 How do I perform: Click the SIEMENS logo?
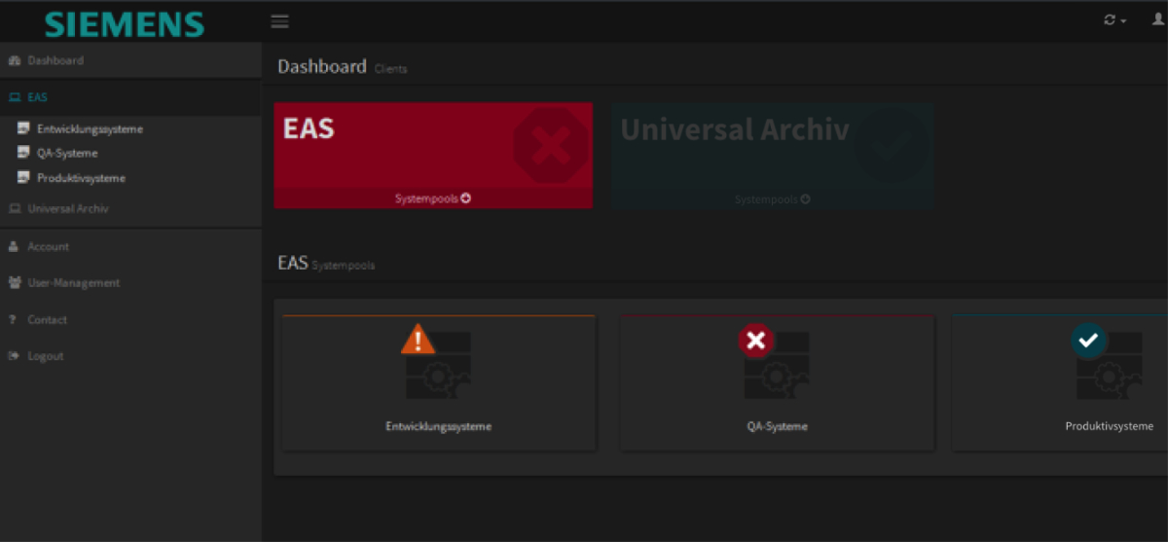coord(126,23)
